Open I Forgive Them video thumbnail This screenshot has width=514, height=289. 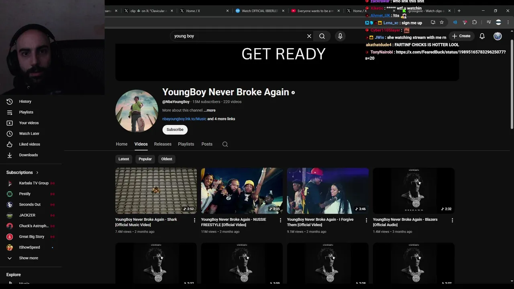[x=328, y=191]
